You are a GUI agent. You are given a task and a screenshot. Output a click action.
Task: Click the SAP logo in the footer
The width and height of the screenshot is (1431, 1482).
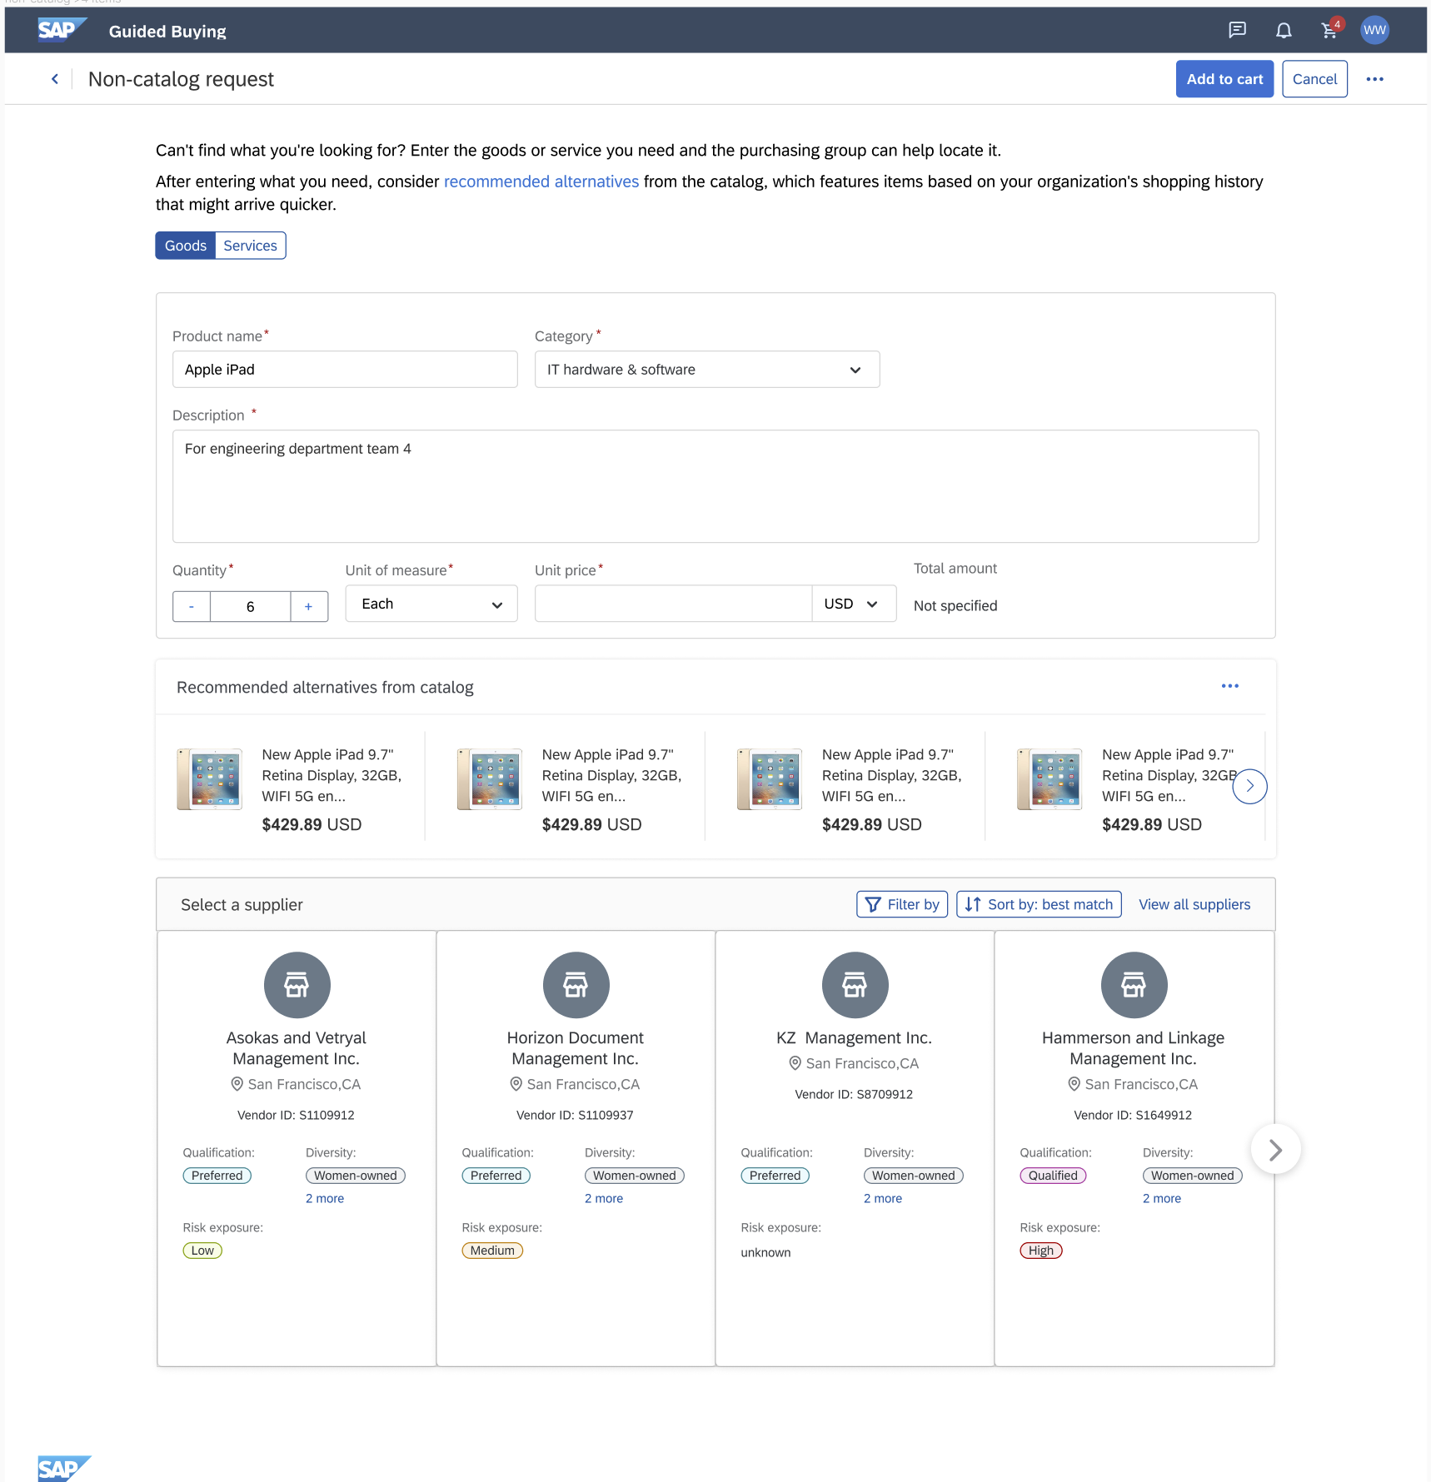coord(64,1468)
